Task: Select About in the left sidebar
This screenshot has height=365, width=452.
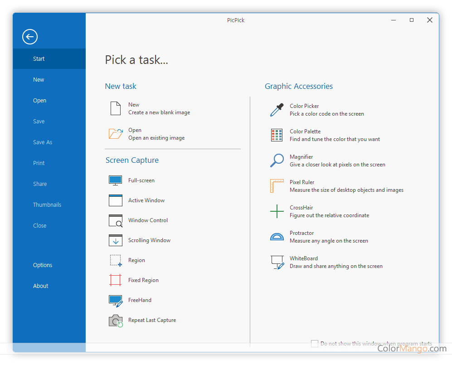Action: (x=41, y=286)
